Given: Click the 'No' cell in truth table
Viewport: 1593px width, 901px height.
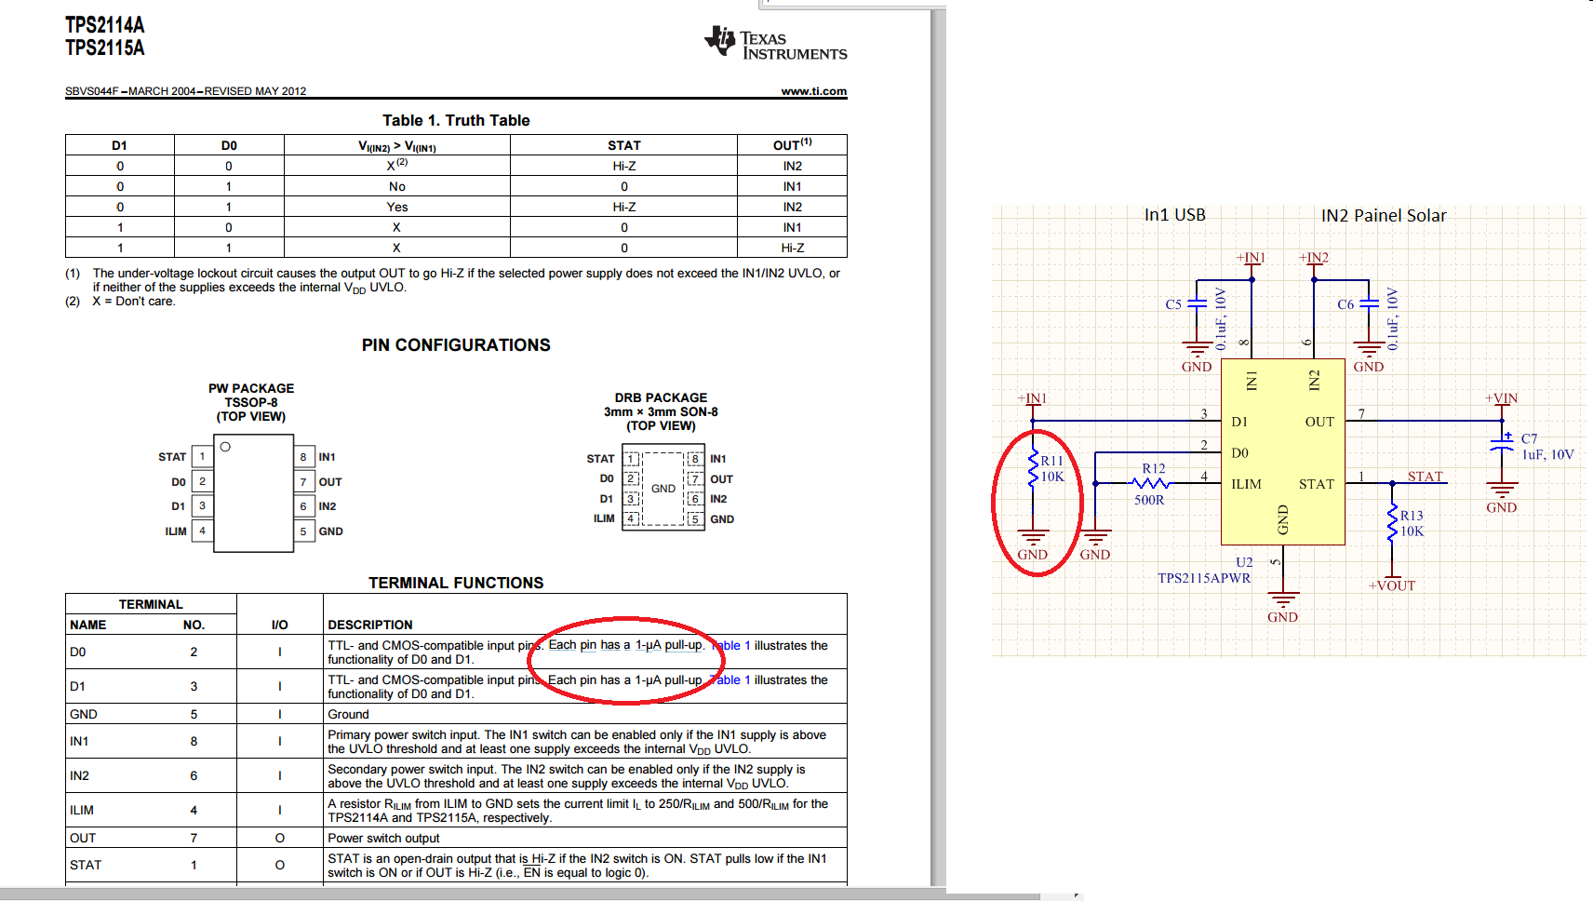Looking at the screenshot, I should [397, 186].
